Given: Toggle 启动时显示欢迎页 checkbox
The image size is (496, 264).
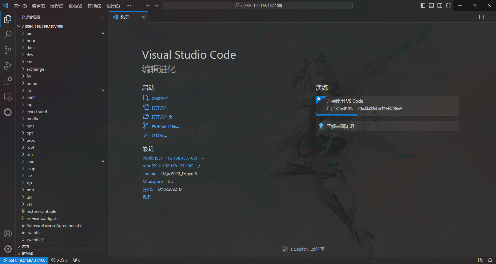Looking at the screenshot, I should tap(285, 249).
